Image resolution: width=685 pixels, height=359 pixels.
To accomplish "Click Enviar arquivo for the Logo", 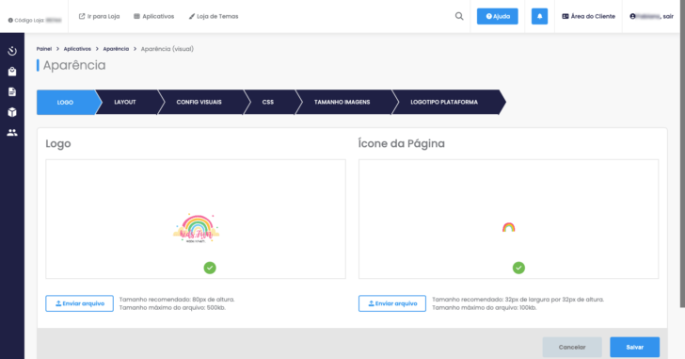I will [79, 303].
